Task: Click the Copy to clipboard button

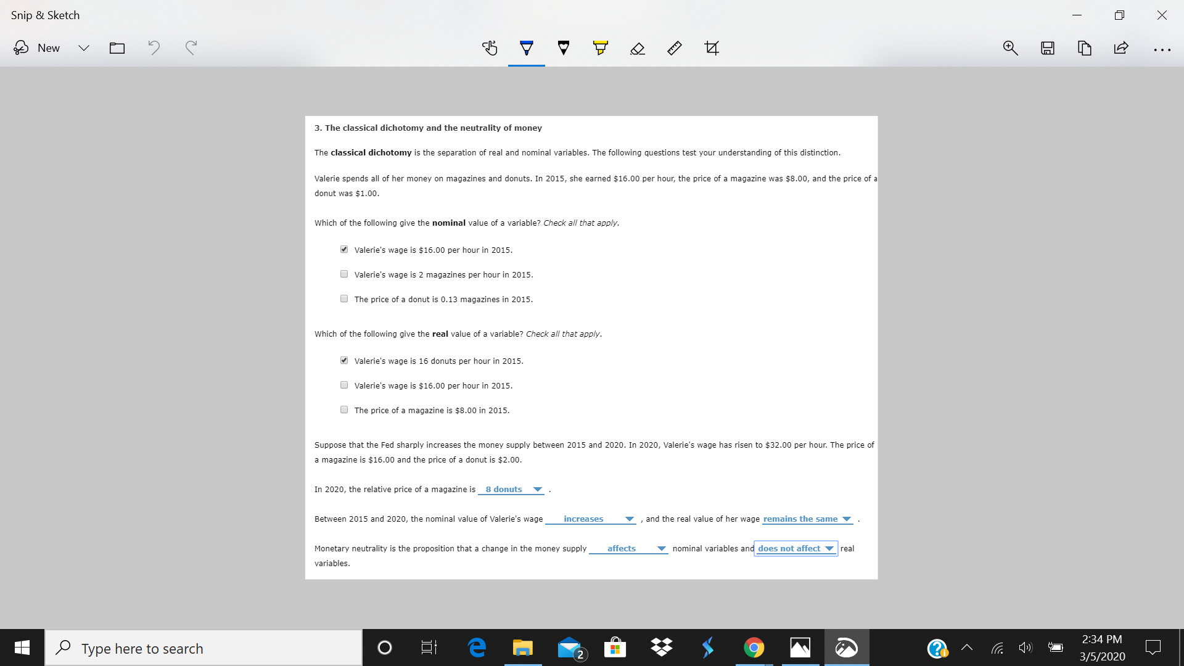Action: tap(1085, 47)
